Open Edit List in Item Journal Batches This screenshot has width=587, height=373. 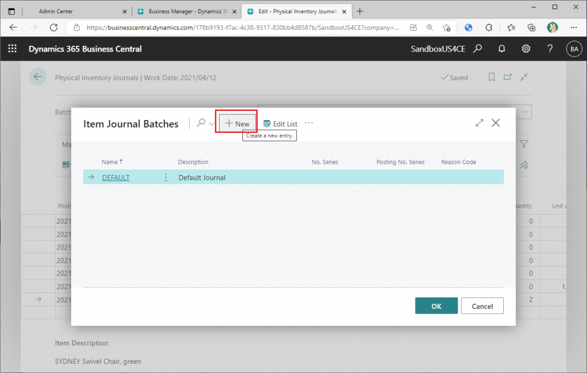pos(280,124)
